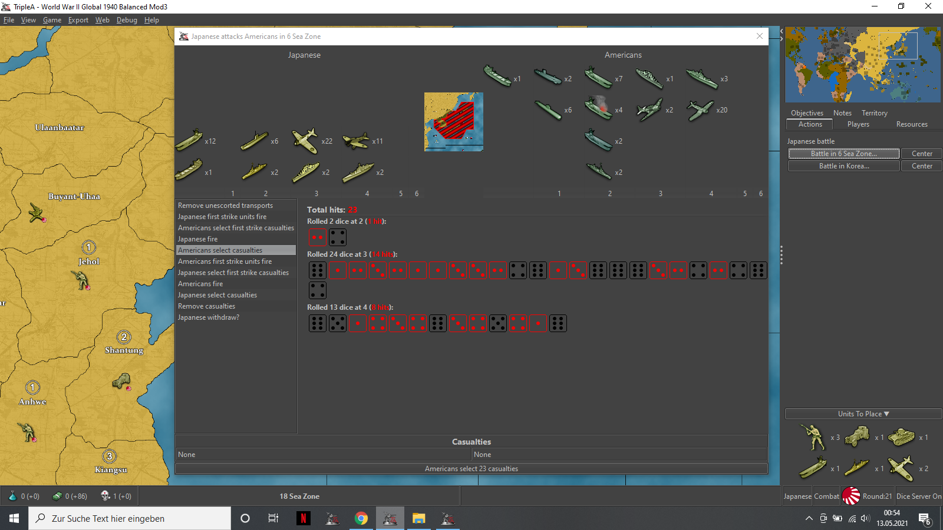943x530 pixels.
Task: Click the Battle in 6 Sea Zone button
Action: (844, 154)
